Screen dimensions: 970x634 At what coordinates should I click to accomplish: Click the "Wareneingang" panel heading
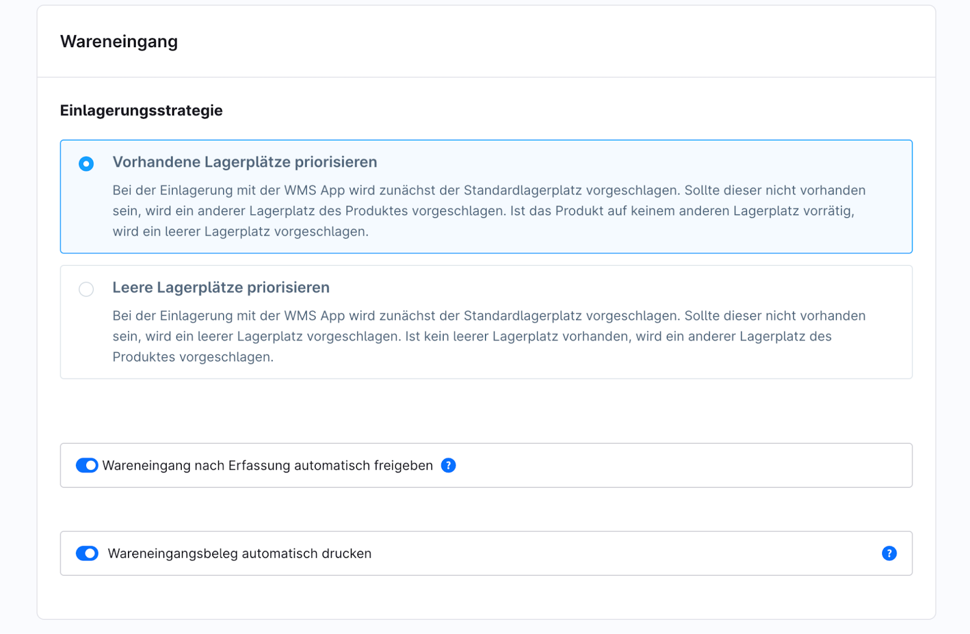point(119,42)
